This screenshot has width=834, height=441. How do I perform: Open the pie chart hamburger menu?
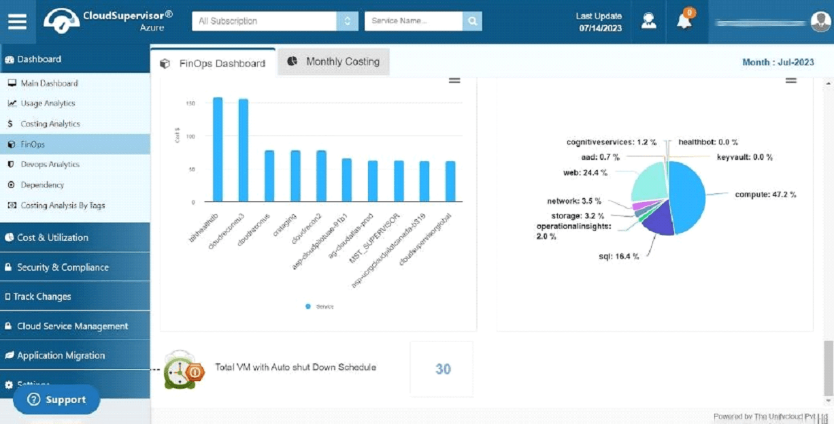click(791, 81)
